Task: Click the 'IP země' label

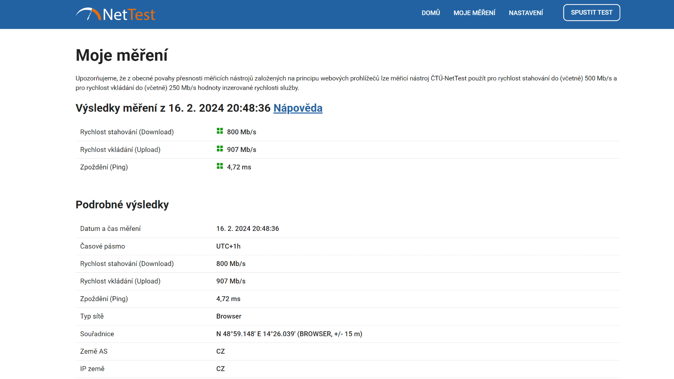Action: [92, 369]
